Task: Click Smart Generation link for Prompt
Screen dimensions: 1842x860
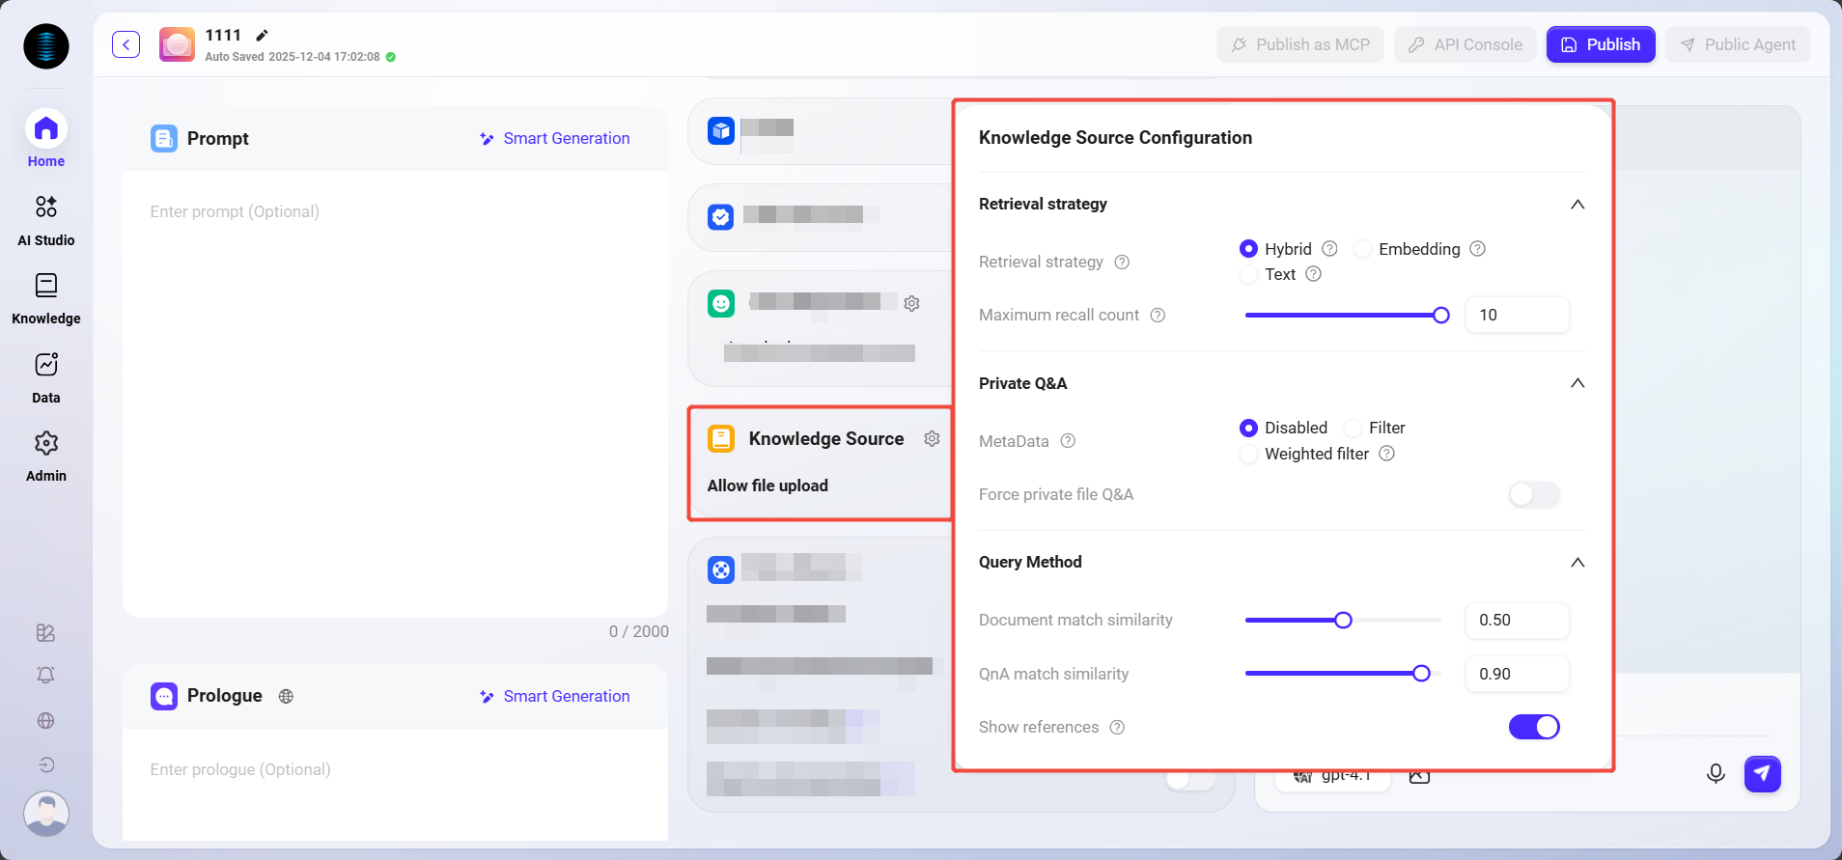Action: pyautogui.click(x=555, y=139)
